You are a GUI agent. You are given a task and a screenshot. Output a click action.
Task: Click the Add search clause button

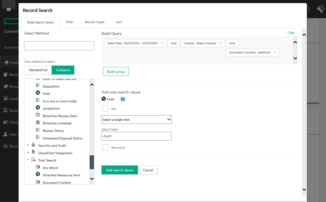tap(119, 170)
